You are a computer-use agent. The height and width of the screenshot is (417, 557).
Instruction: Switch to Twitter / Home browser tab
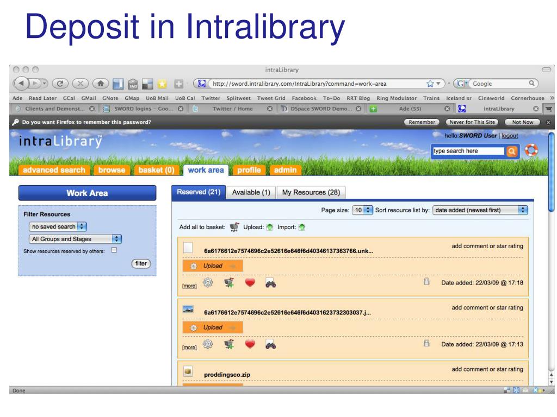[x=233, y=109]
